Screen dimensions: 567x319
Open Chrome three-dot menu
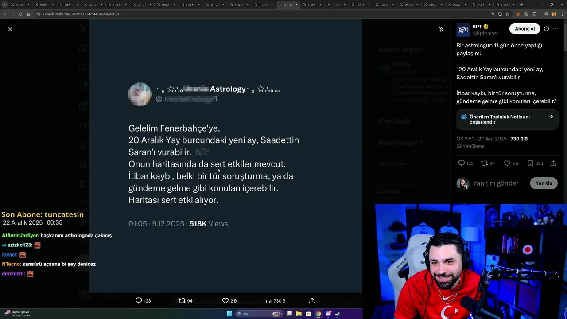point(562,14)
